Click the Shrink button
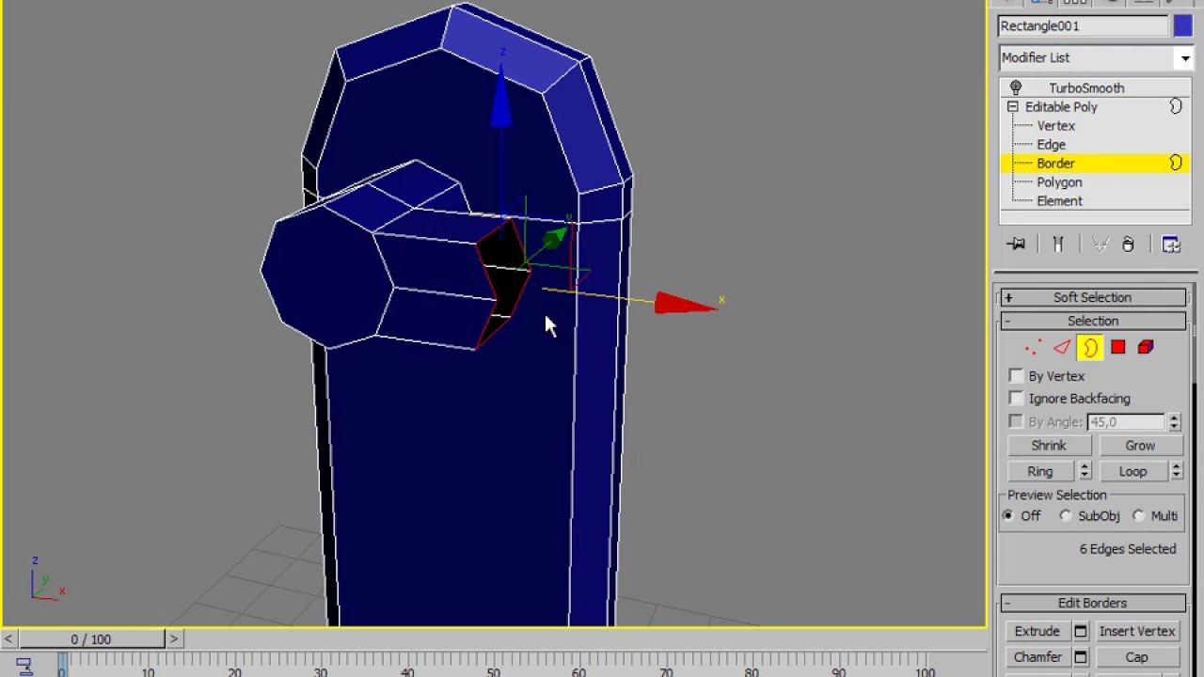This screenshot has height=677, width=1204. click(x=1048, y=446)
